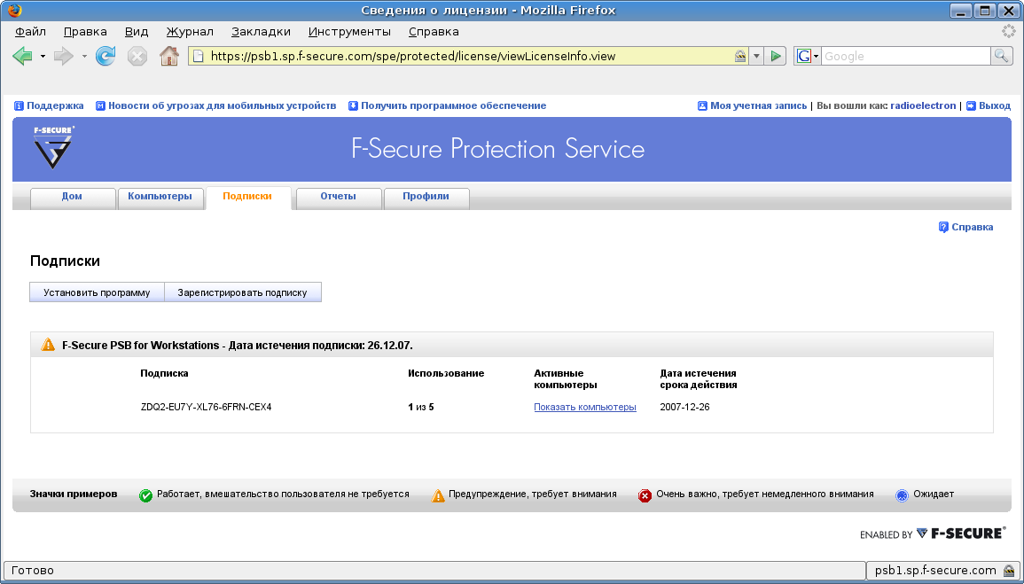This screenshot has height=584, width=1024.
Task: Open the page Справка help link
Action: point(973,227)
